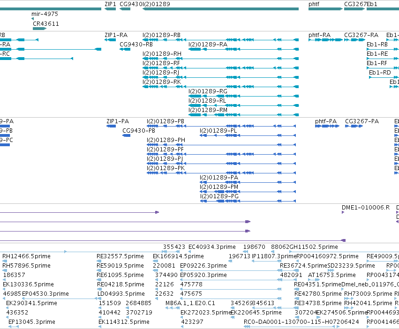Image resolution: width=399 pixels, height=329 pixels.
Task: Select the l(2)01289 gene span label
Action: point(156,4)
